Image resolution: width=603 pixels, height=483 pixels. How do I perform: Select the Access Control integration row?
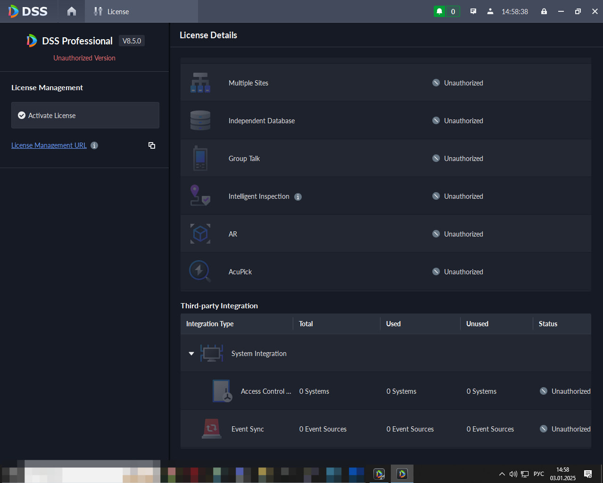click(x=386, y=391)
